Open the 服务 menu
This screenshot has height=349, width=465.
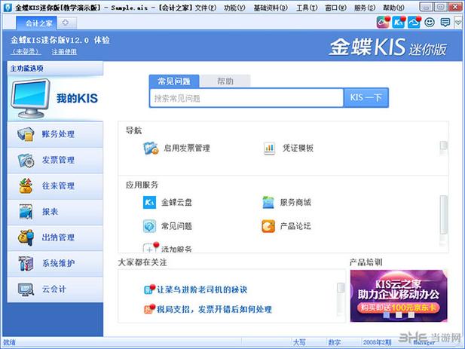point(365,8)
